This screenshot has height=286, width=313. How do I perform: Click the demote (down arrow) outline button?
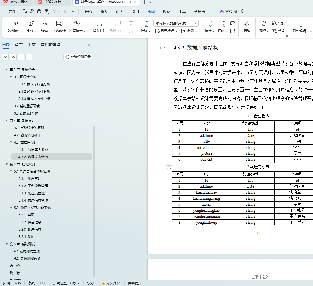[x=5, y=57]
